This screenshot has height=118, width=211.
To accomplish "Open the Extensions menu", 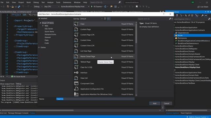I will (67, 2).
